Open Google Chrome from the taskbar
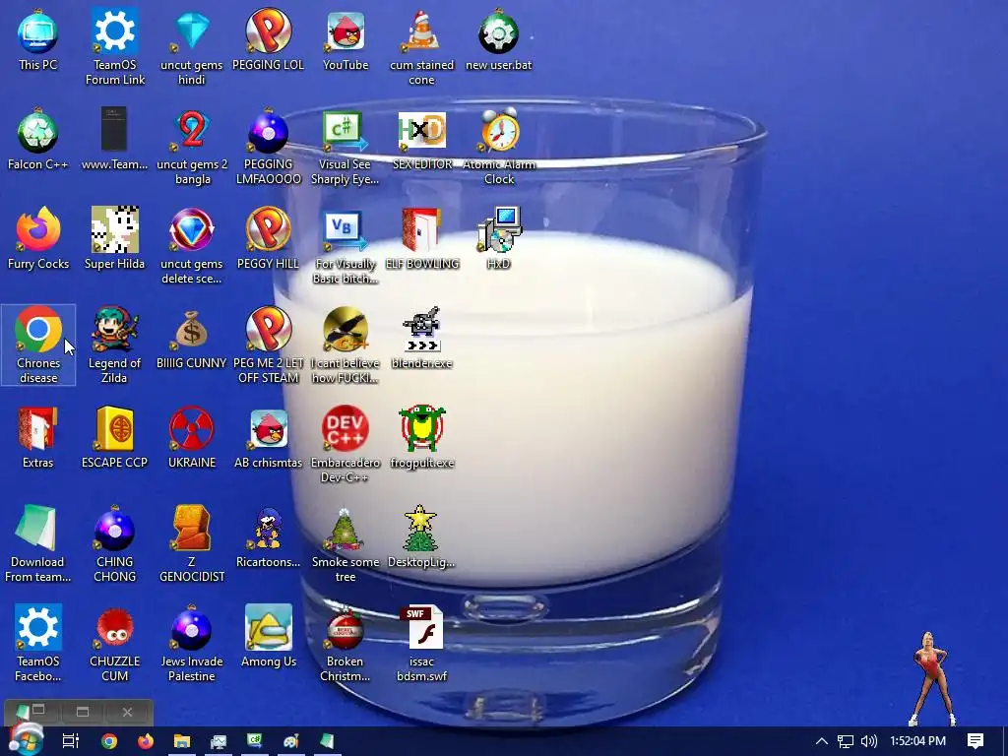 [109, 741]
